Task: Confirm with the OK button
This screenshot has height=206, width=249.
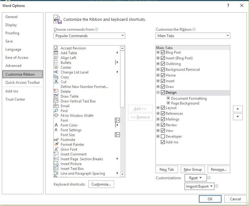Action: pyautogui.click(x=210, y=199)
